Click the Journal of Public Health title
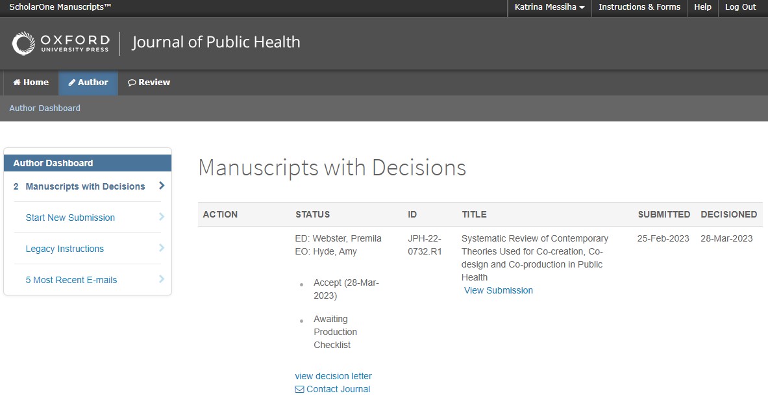768x400 pixels. coord(216,42)
